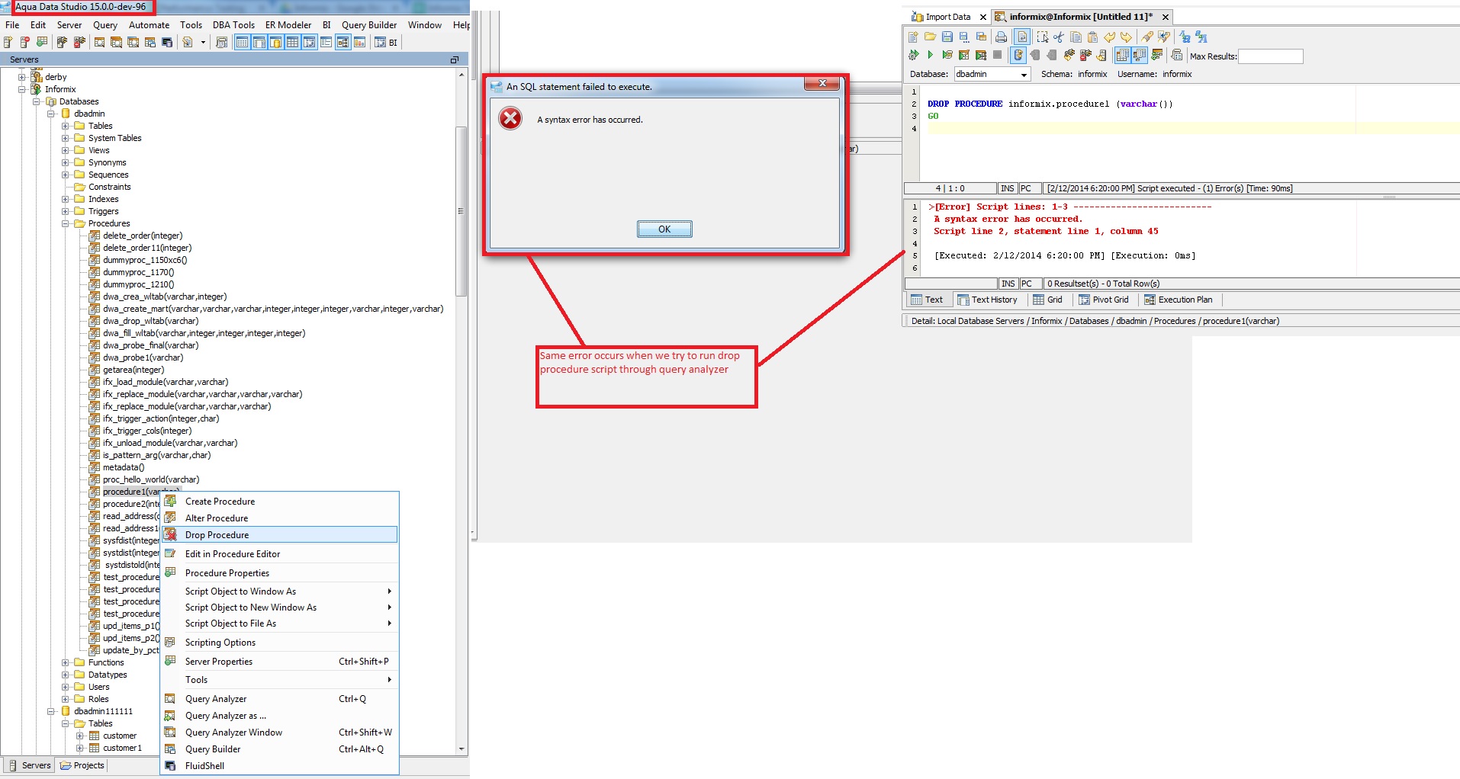Collapse the dbadmin database node
Screen dimensions: 1460x779
tap(51, 114)
